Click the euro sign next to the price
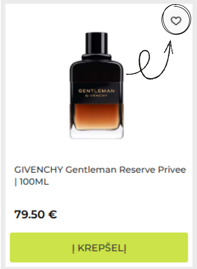Screen dimensions: 197x269 tap(53, 215)
